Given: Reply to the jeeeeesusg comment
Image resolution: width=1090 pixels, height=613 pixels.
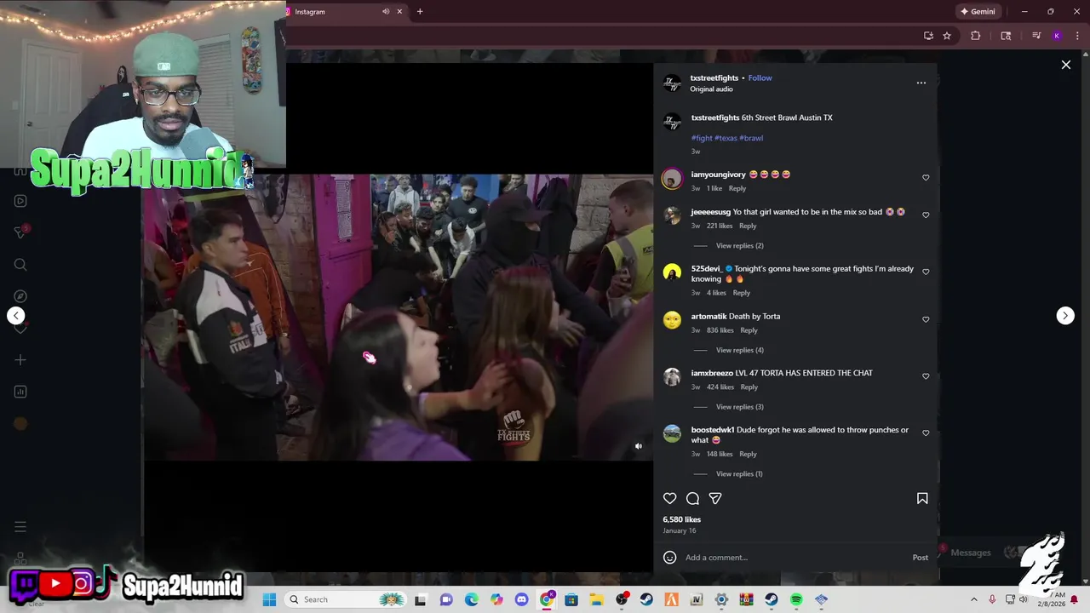Looking at the screenshot, I should (748, 226).
